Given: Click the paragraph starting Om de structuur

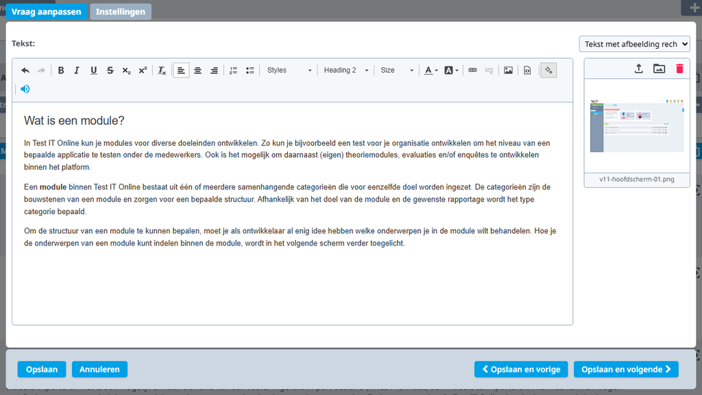Looking at the screenshot, I should click(290, 237).
